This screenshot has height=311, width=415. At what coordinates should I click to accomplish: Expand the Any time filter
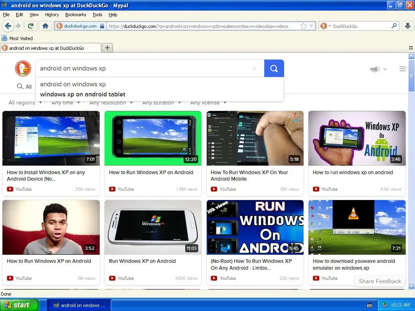(x=66, y=102)
